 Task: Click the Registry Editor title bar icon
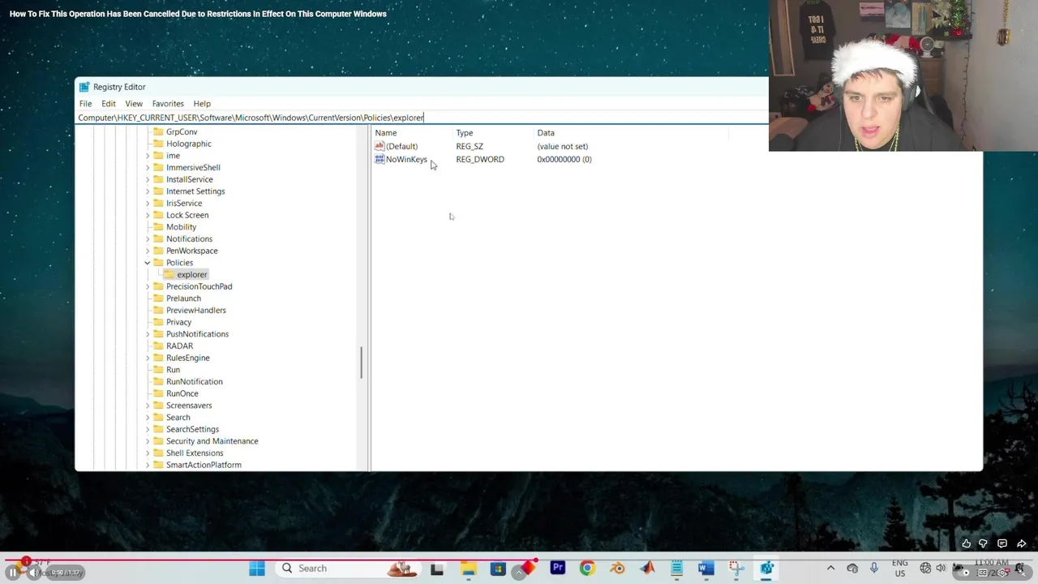point(84,87)
